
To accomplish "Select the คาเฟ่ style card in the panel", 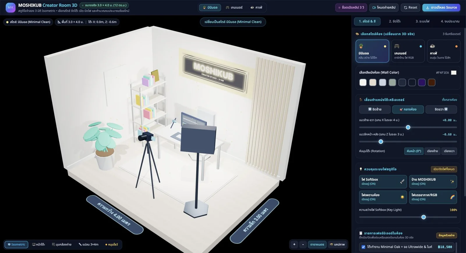I will (444, 51).
